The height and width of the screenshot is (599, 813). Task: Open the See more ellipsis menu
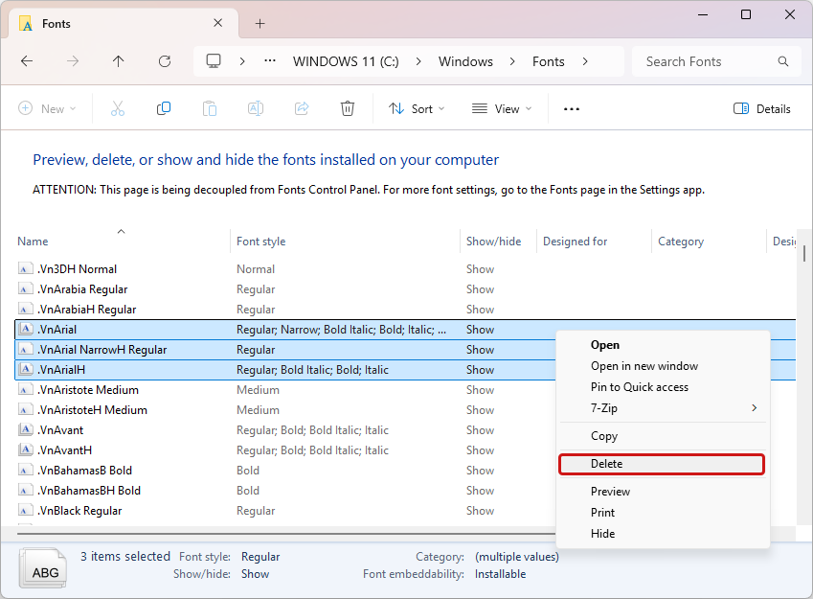572,109
